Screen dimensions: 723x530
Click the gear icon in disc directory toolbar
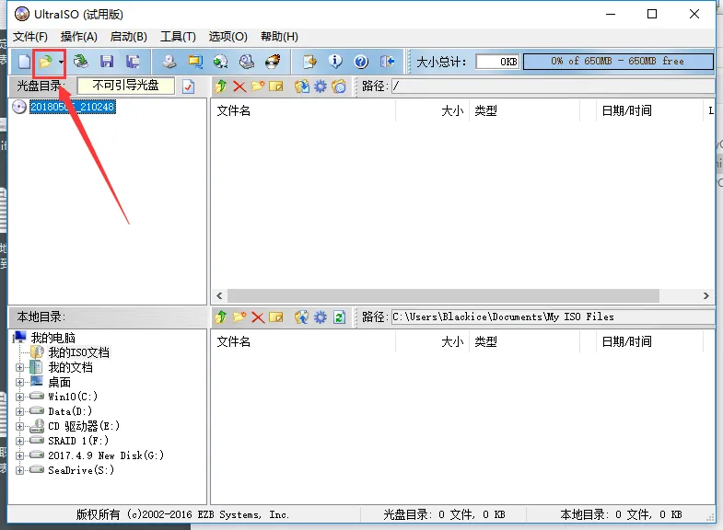pyautogui.click(x=321, y=86)
